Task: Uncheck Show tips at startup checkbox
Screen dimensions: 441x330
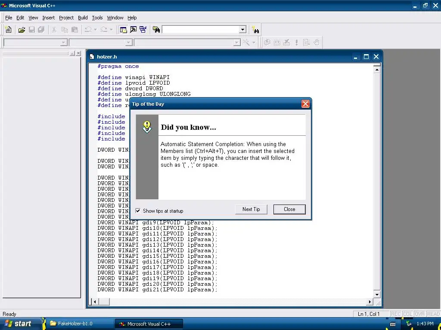Action: point(138,211)
